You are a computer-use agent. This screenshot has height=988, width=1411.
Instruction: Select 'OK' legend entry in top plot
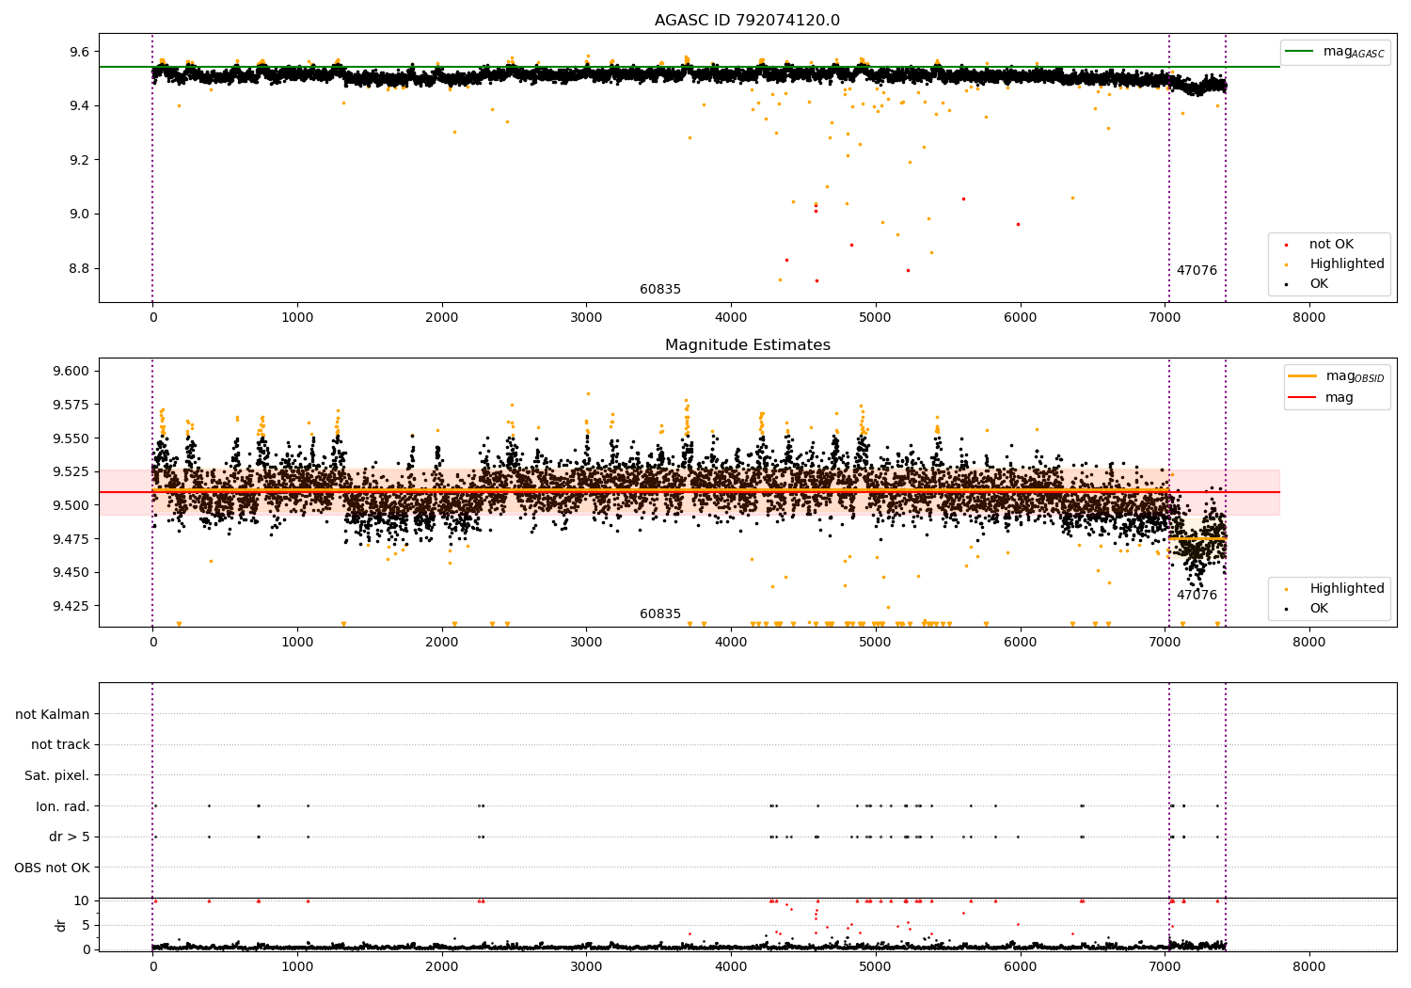point(1319,284)
